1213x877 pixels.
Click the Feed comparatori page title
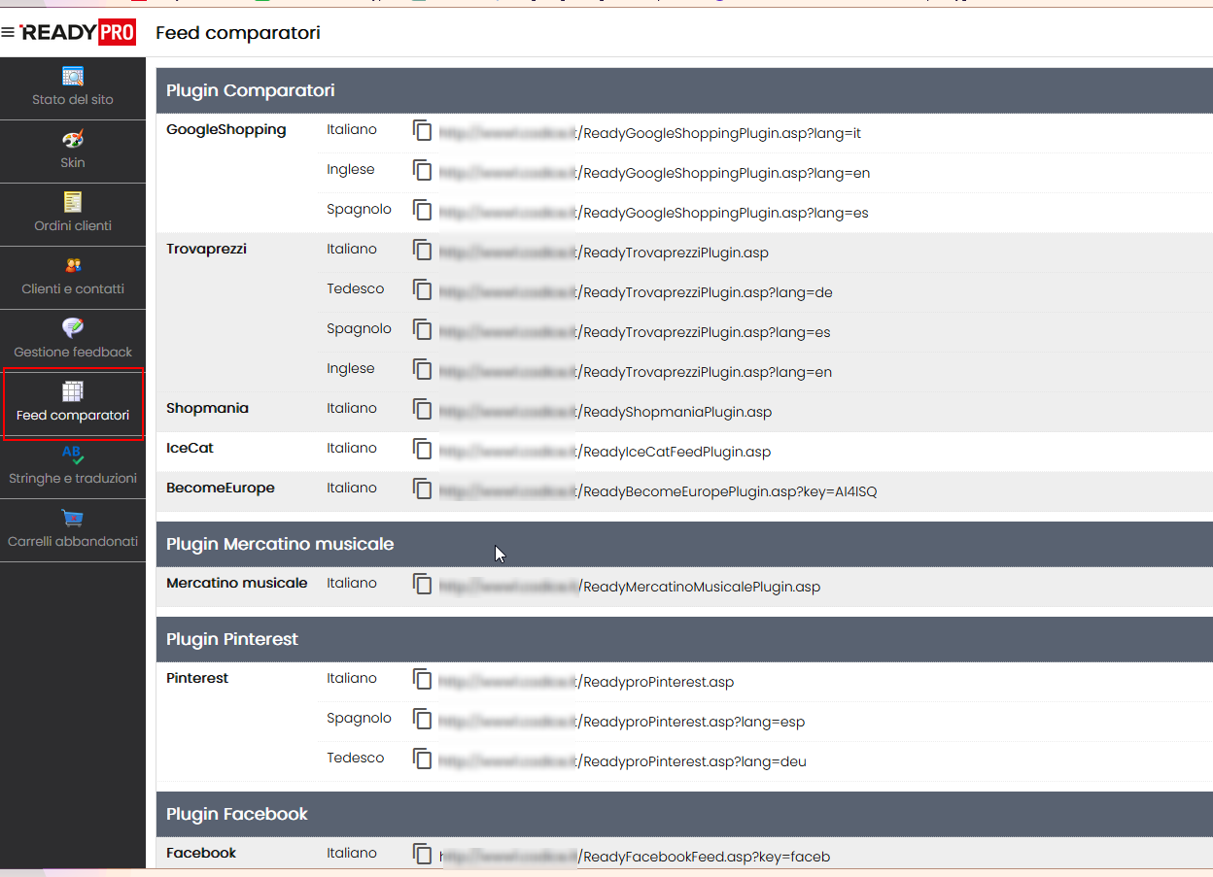[x=238, y=33]
